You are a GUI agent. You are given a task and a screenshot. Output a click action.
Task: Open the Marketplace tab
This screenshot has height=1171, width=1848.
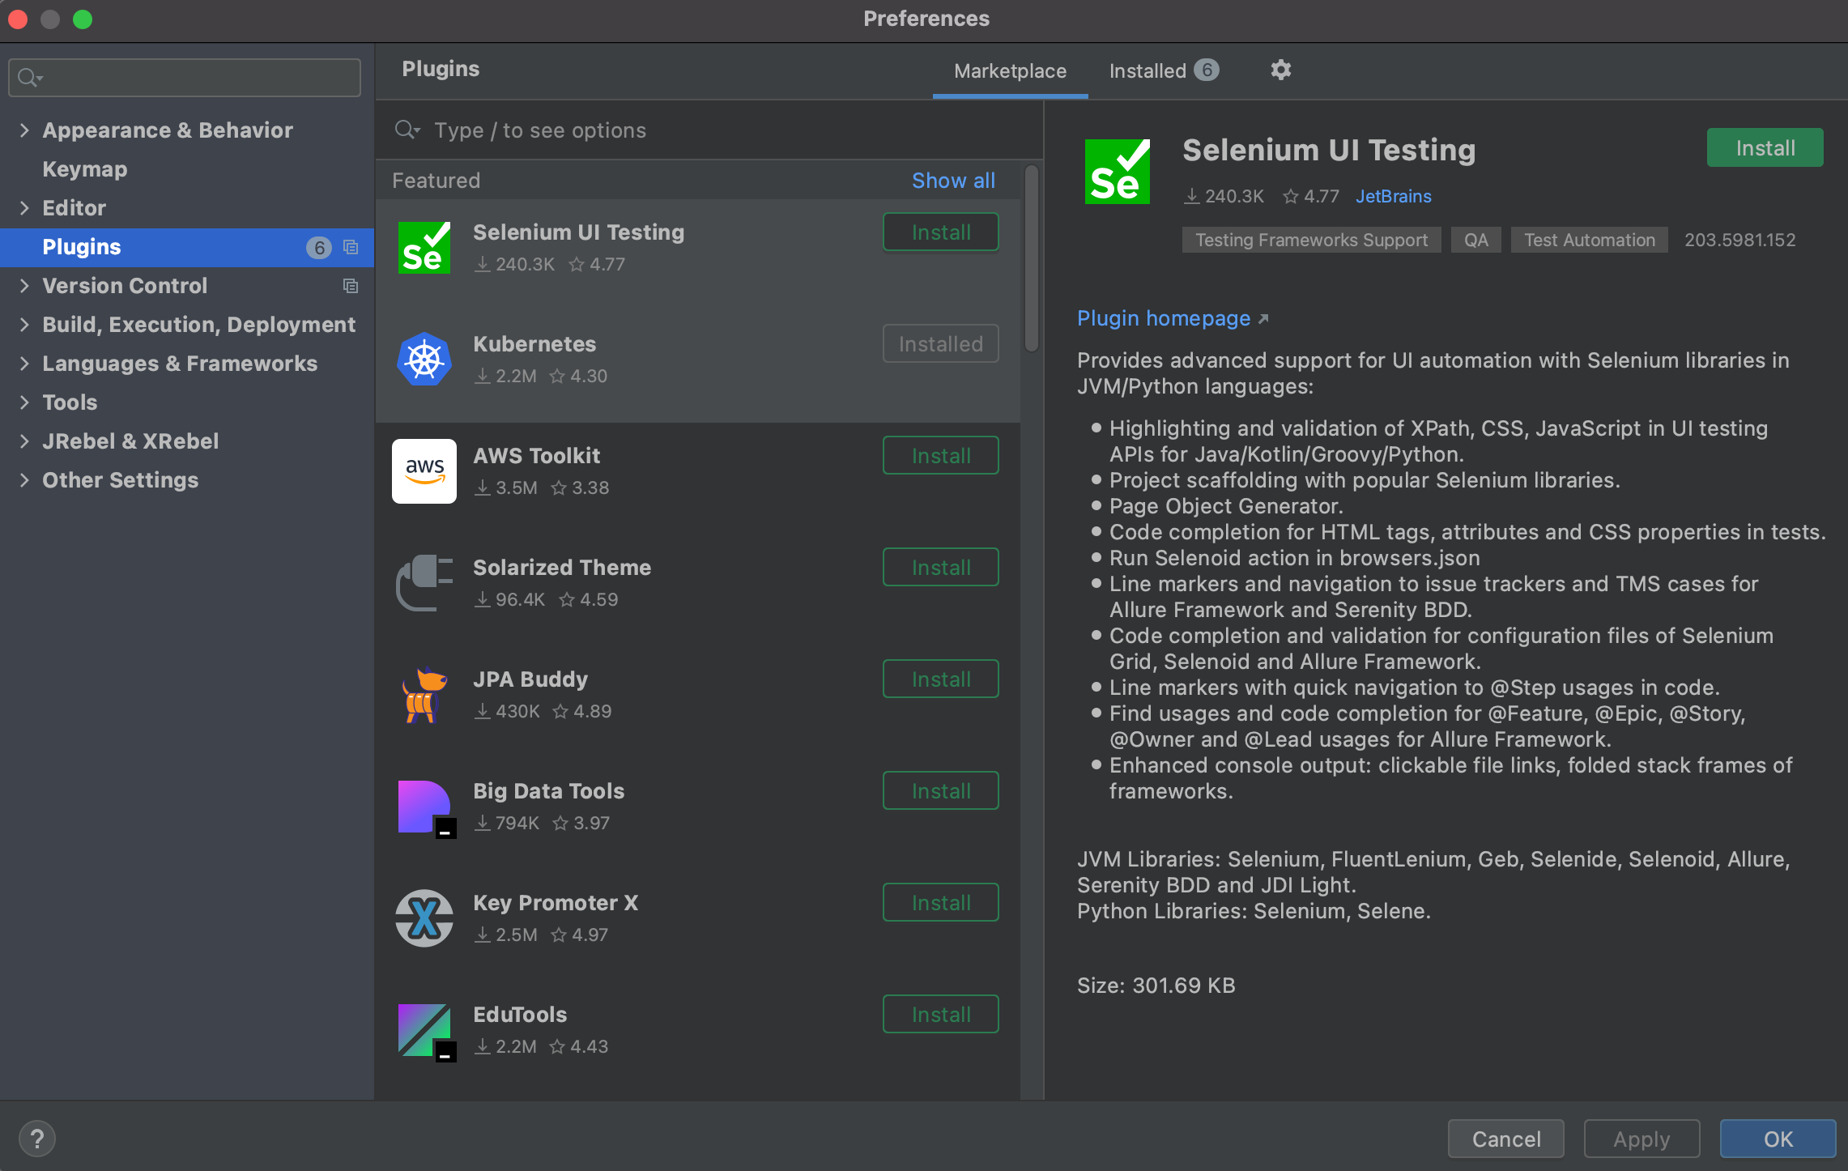[1009, 70]
